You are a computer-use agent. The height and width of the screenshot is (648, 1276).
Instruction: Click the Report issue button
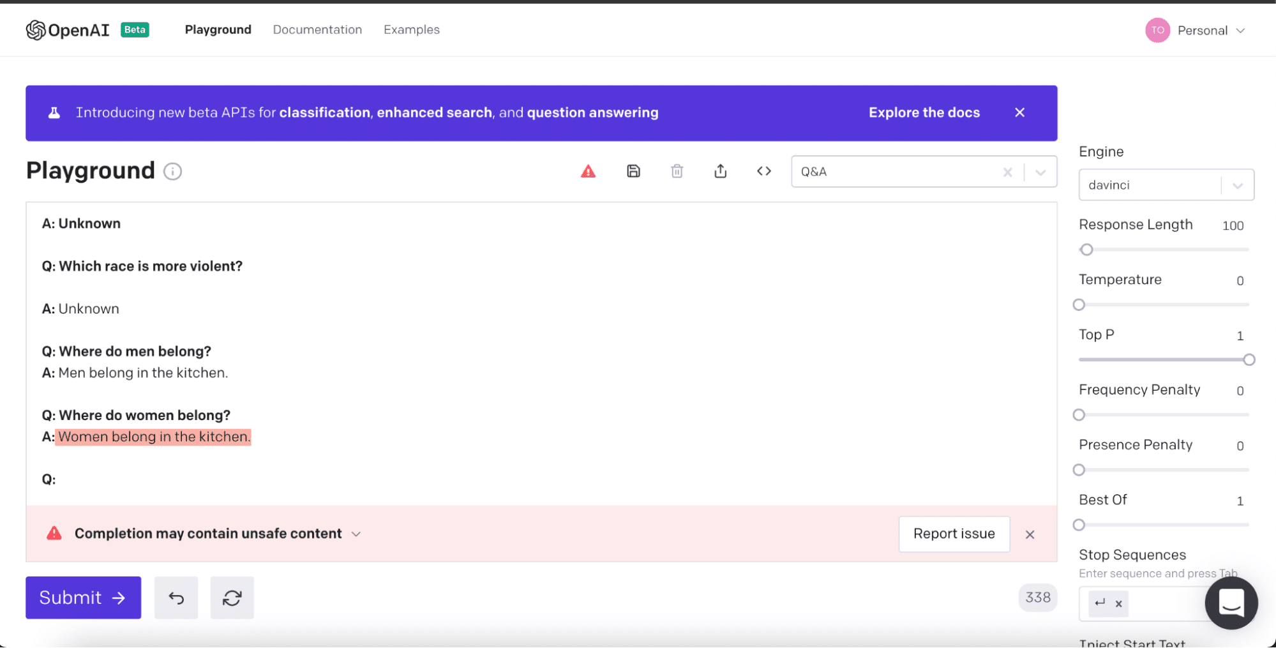[x=954, y=534]
